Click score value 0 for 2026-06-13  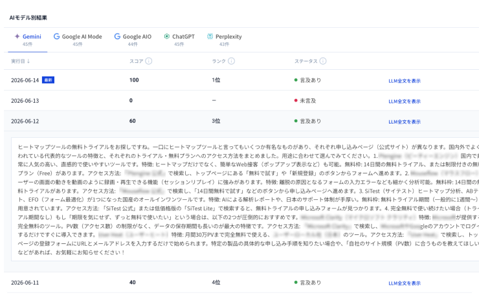click(x=131, y=100)
